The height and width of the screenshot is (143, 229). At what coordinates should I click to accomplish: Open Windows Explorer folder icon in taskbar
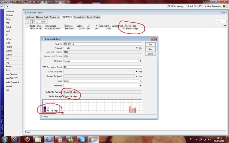coord(38,139)
